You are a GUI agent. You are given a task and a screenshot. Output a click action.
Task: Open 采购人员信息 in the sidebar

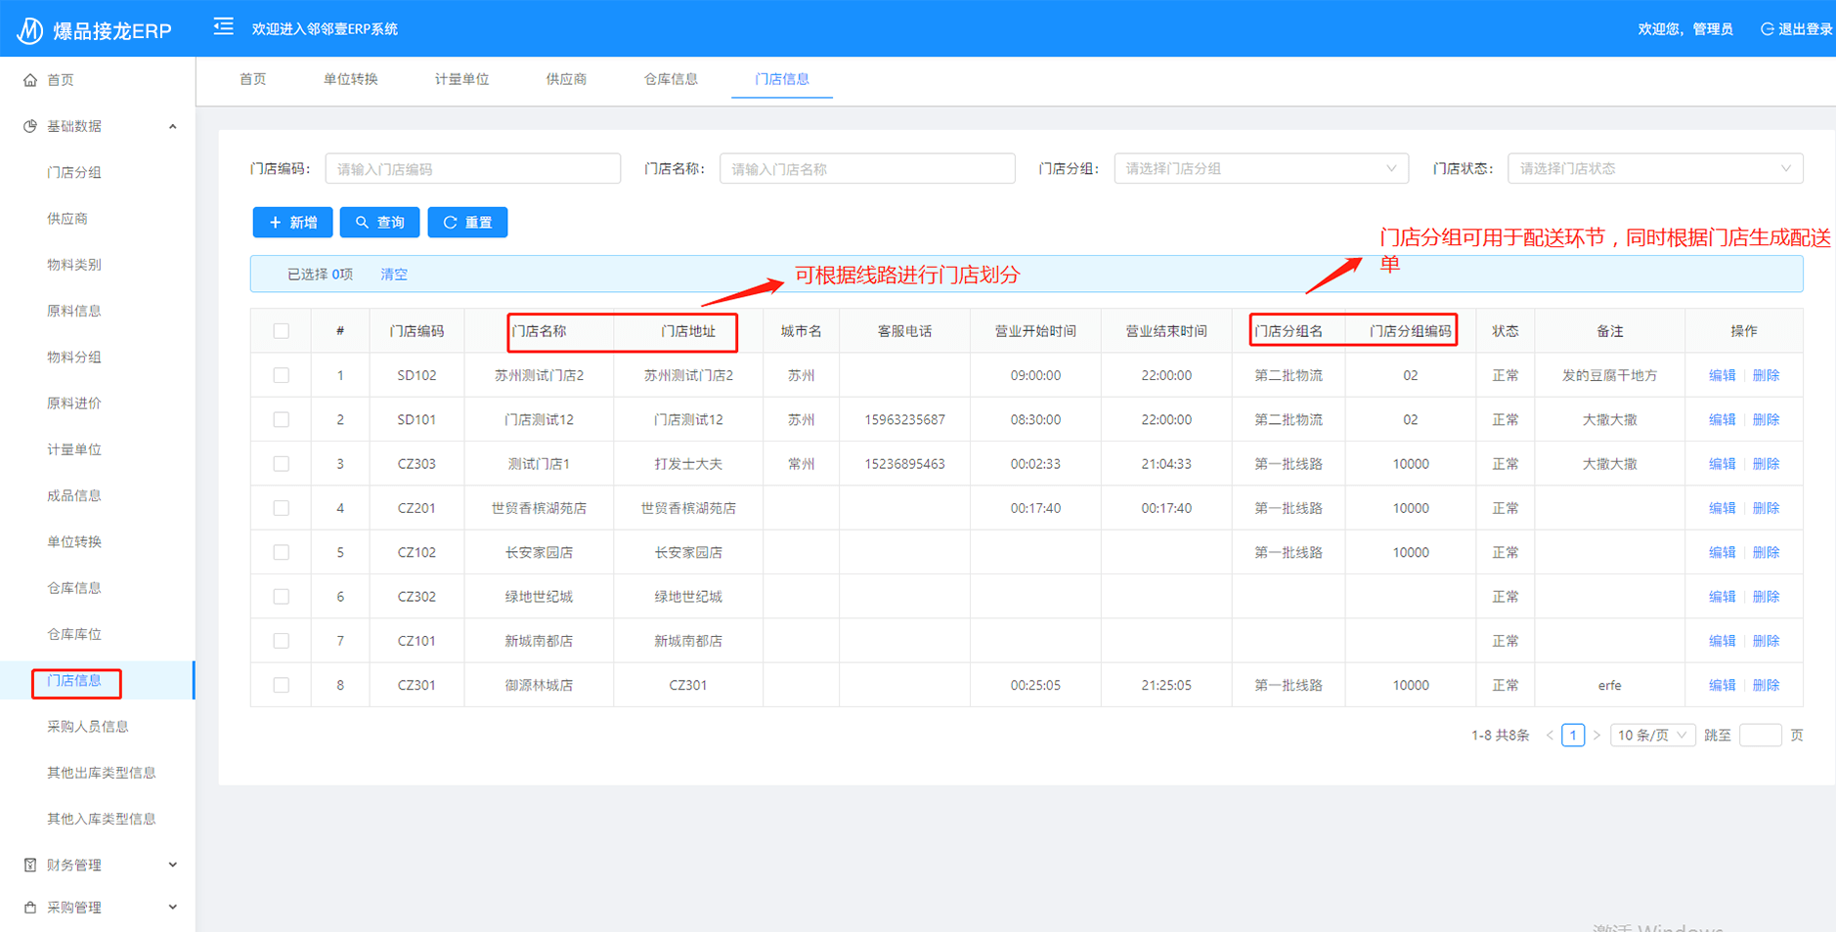click(x=88, y=727)
